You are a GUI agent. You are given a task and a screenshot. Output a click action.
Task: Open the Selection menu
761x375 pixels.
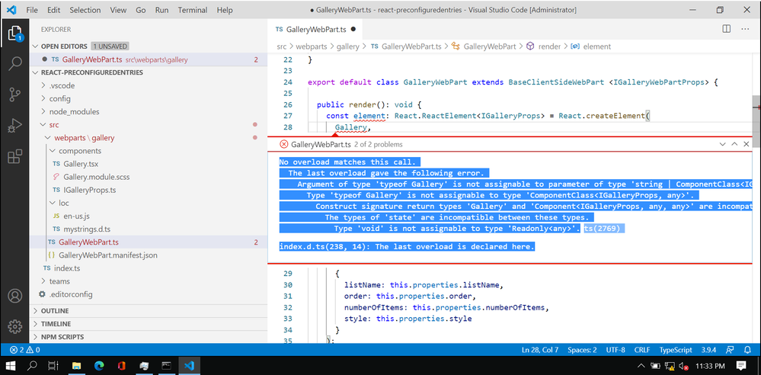pyautogui.click(x=85, y=10)
